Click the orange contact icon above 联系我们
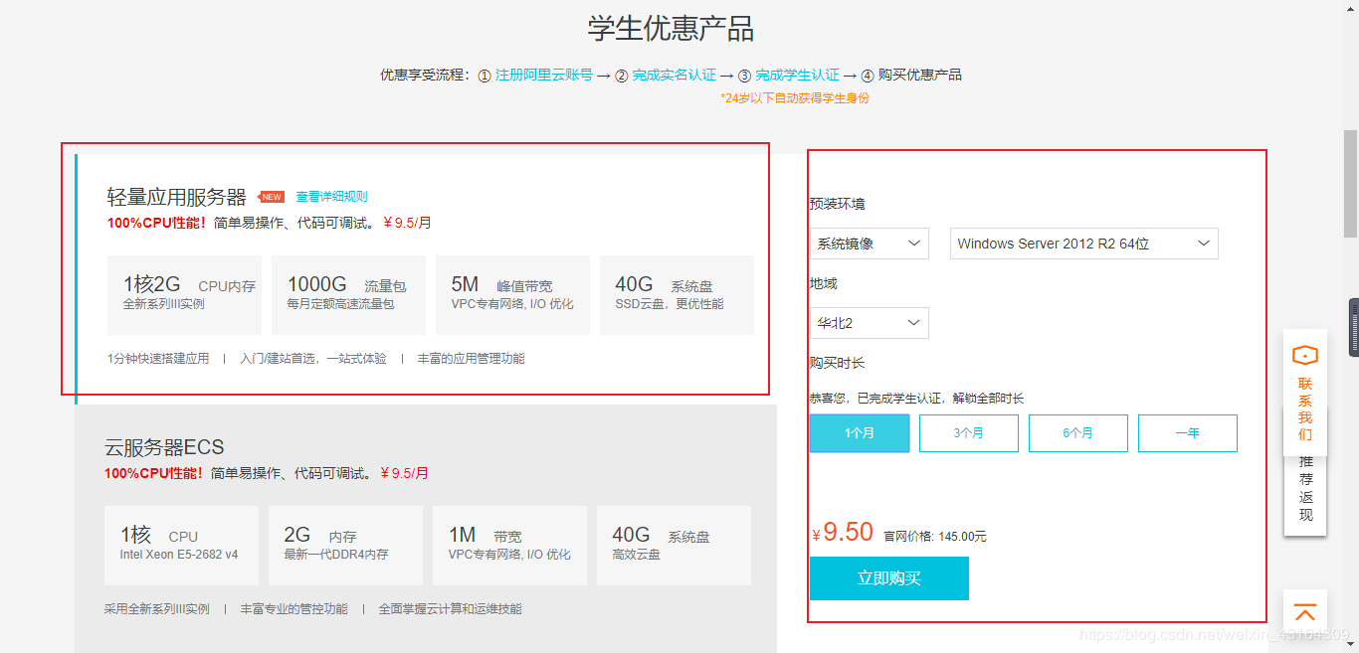The height and width of the screenshot is (653, 1359). pyautogui.click(x=1304, y=354)
